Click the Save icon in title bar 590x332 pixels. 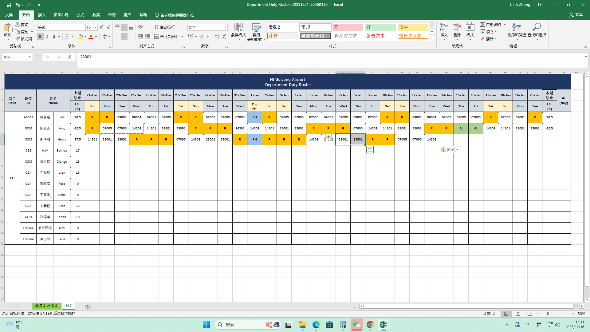pos(9,5)
